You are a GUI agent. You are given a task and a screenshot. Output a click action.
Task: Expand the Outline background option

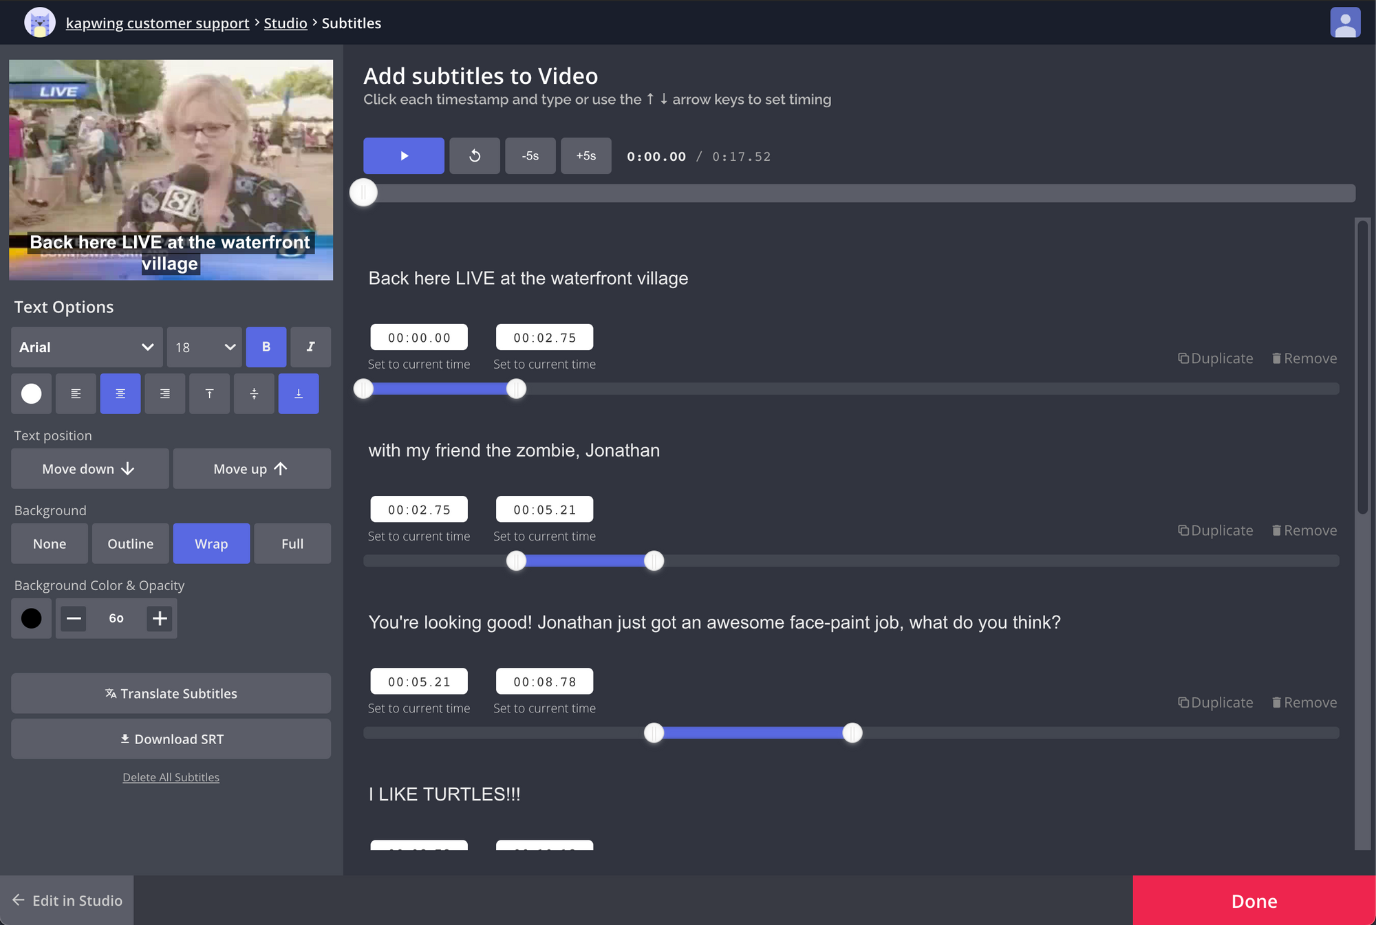[x=130, y=543]
